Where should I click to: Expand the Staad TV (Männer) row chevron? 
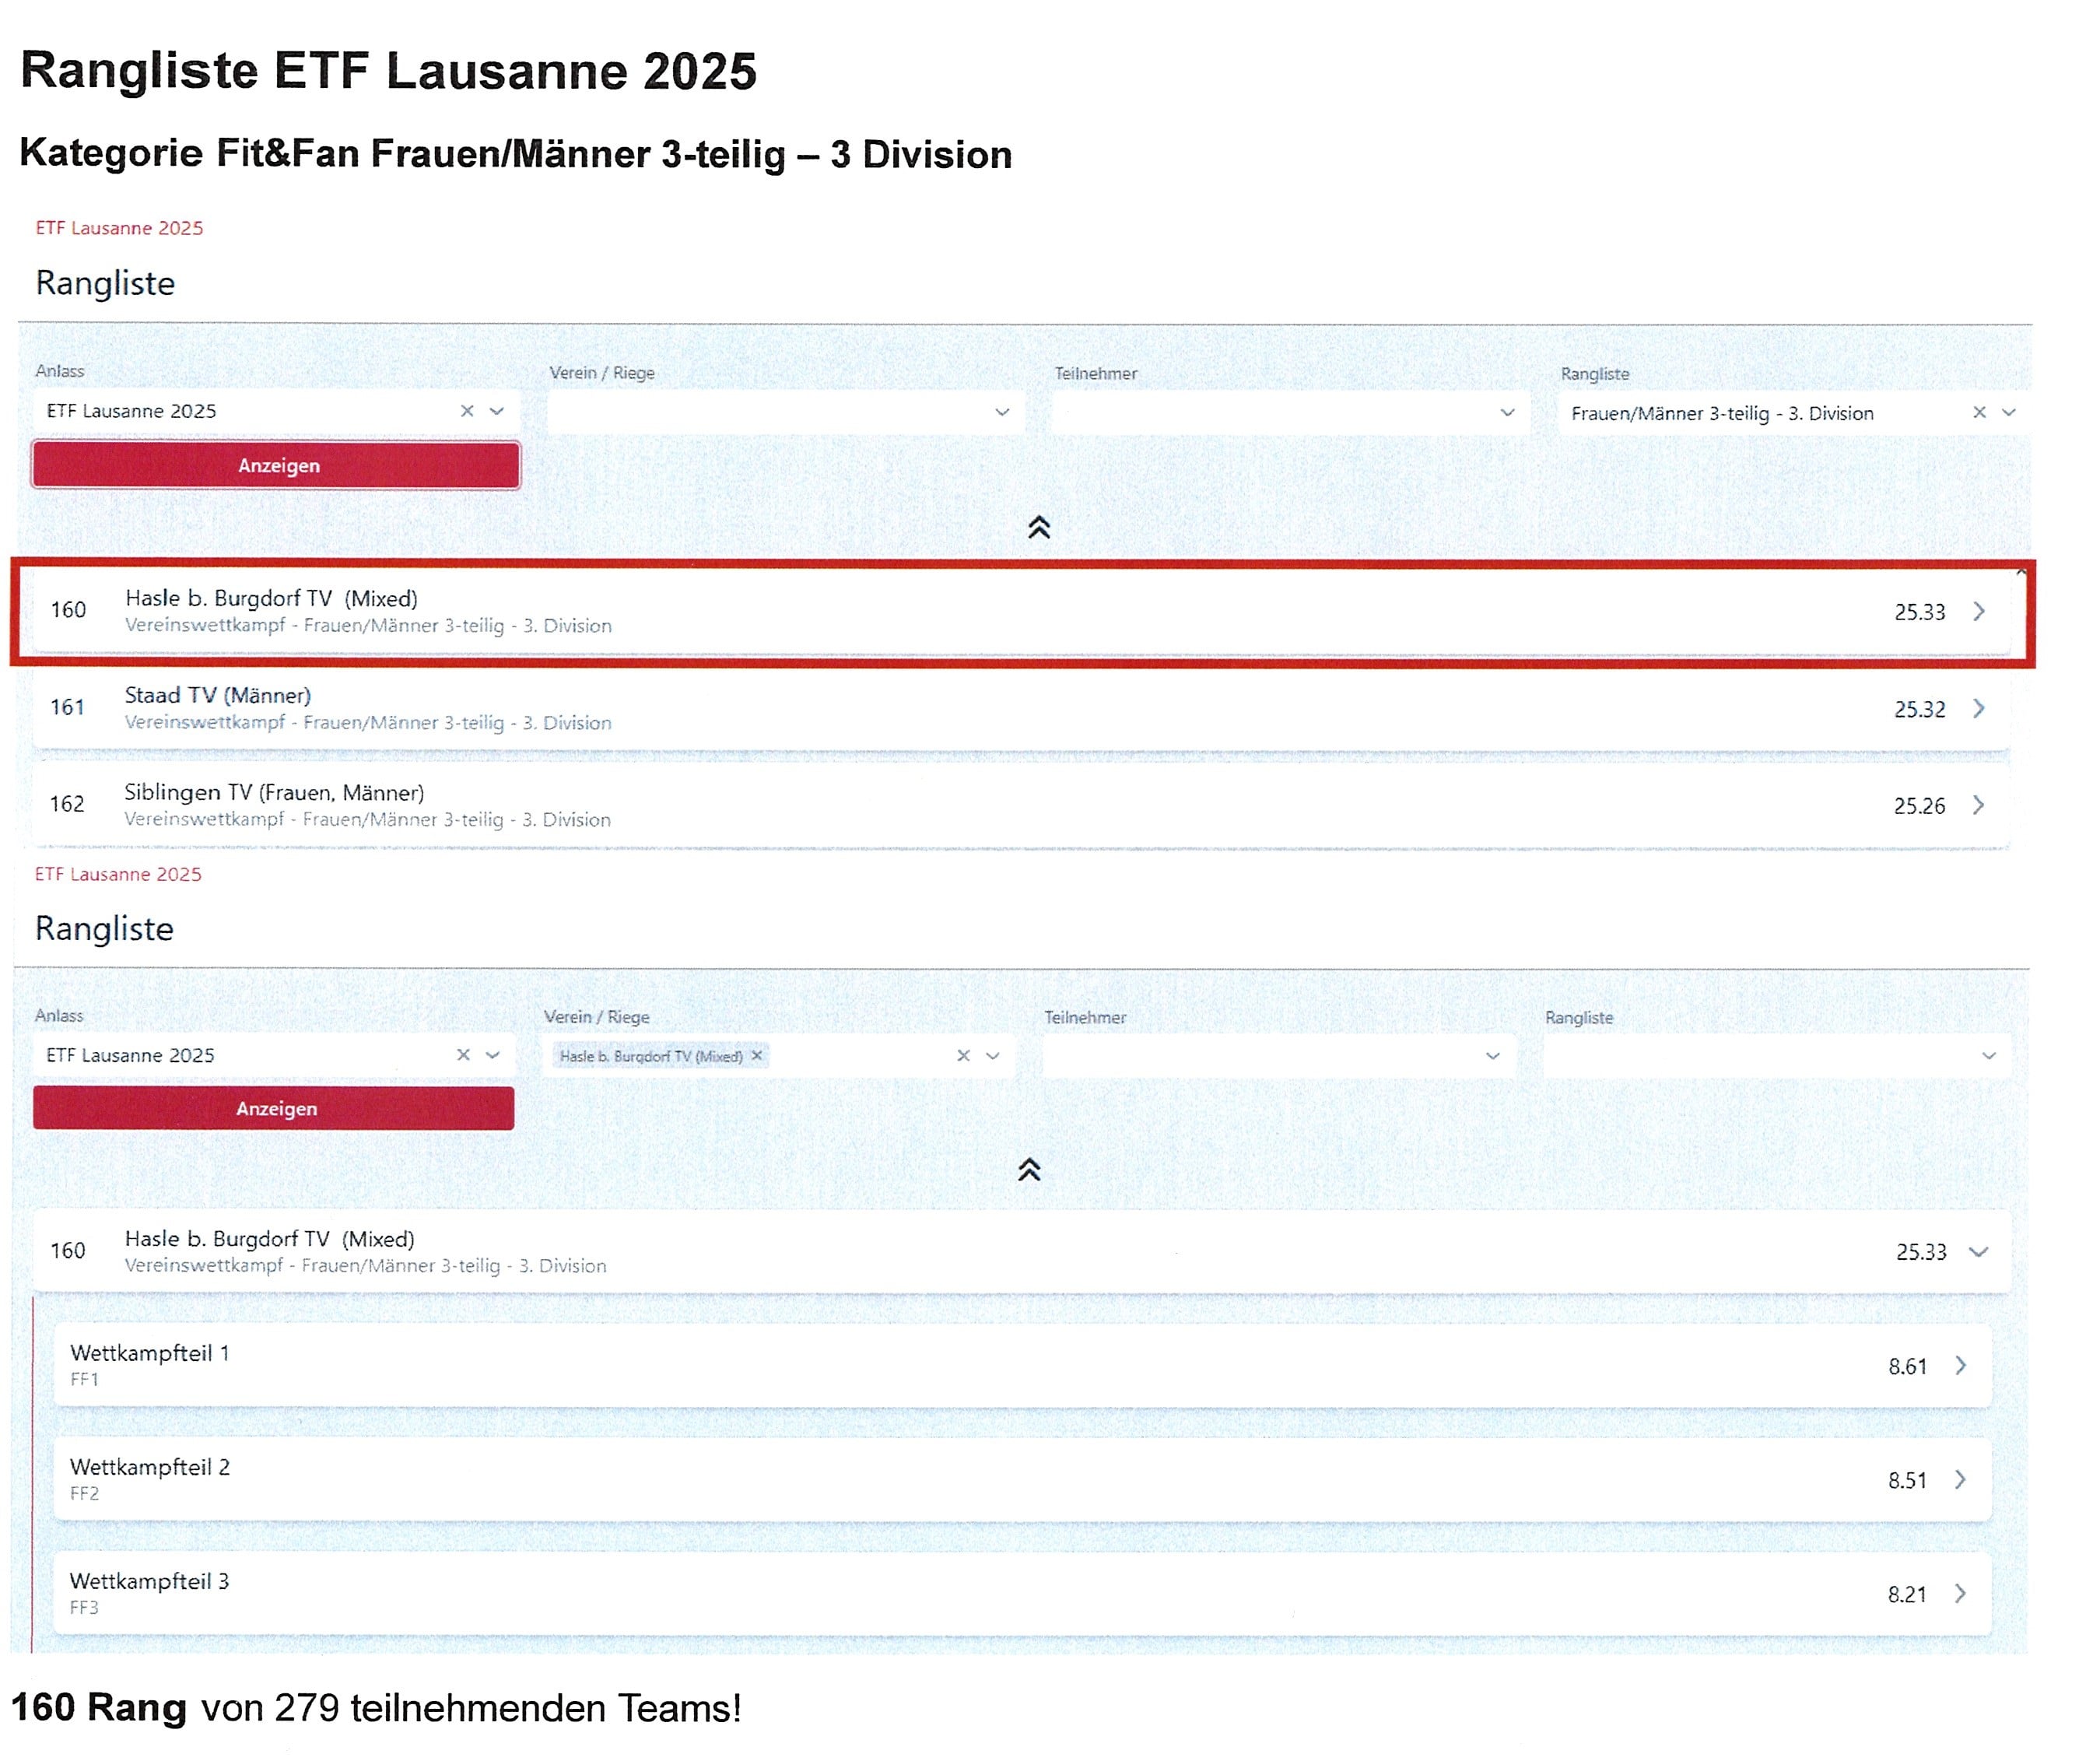(1979, 708)
